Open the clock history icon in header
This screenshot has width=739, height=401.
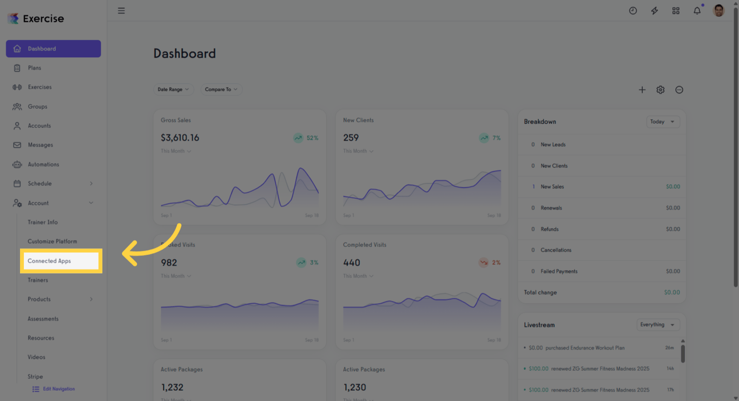(633, 11)
